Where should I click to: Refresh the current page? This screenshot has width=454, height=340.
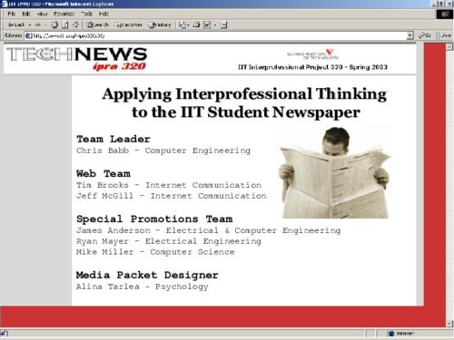[65, 24]
